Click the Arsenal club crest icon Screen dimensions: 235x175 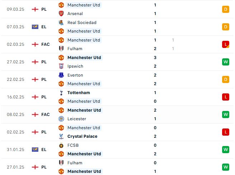click(x=61, y=14)
